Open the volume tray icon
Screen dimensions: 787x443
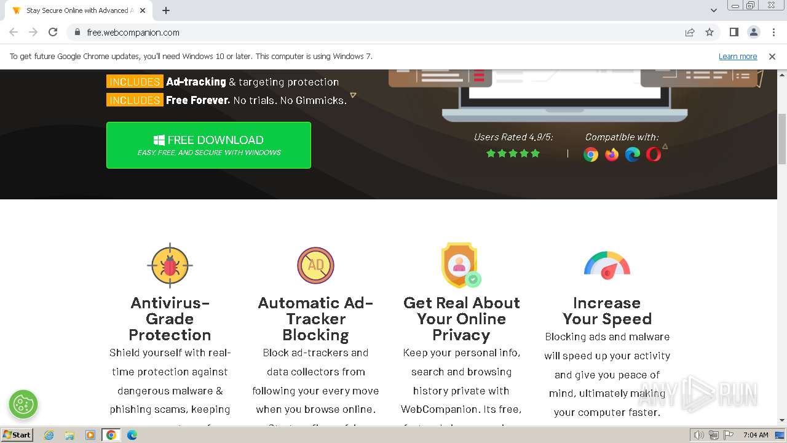click(x=699, y=435)
